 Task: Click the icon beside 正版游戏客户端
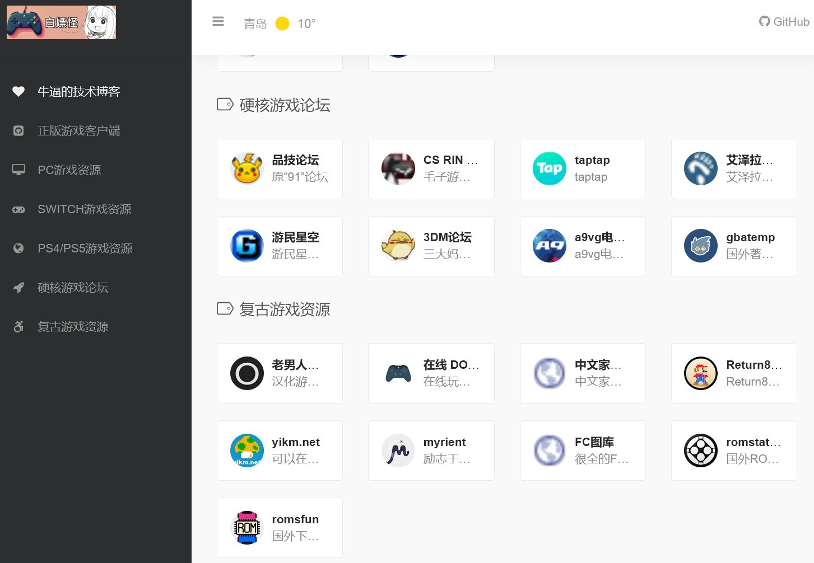tap(18, 130)
